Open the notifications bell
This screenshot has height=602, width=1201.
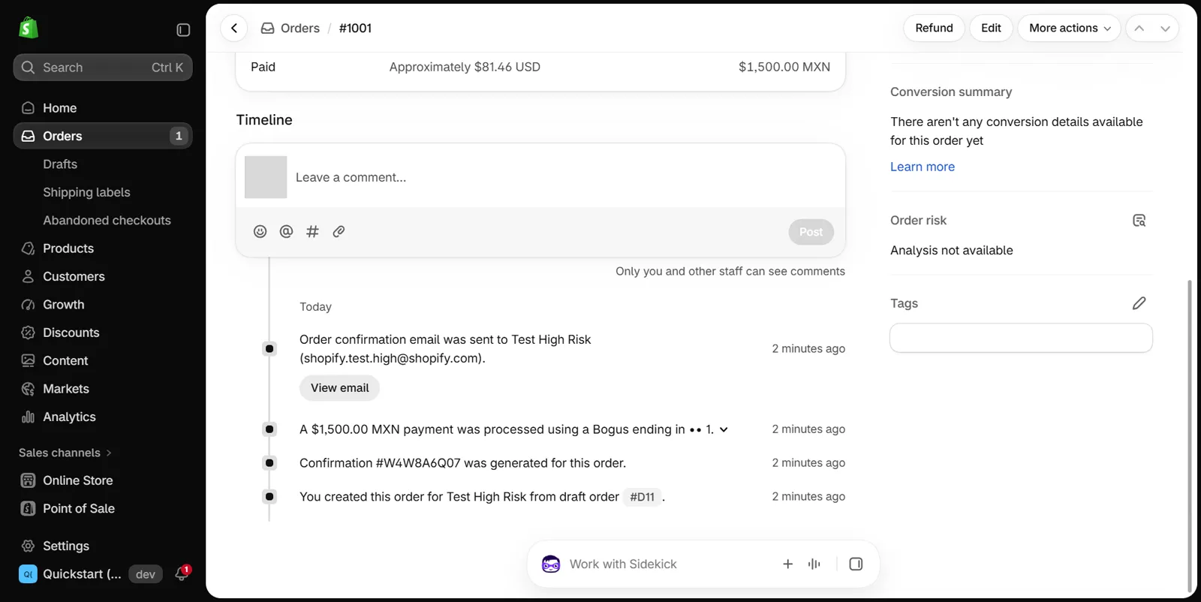[182, 573]
